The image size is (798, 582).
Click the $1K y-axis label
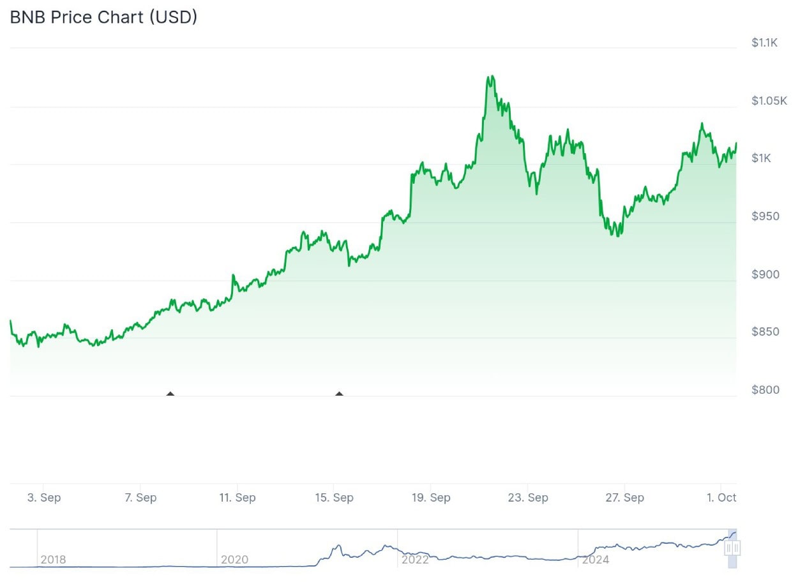[761, 158]
